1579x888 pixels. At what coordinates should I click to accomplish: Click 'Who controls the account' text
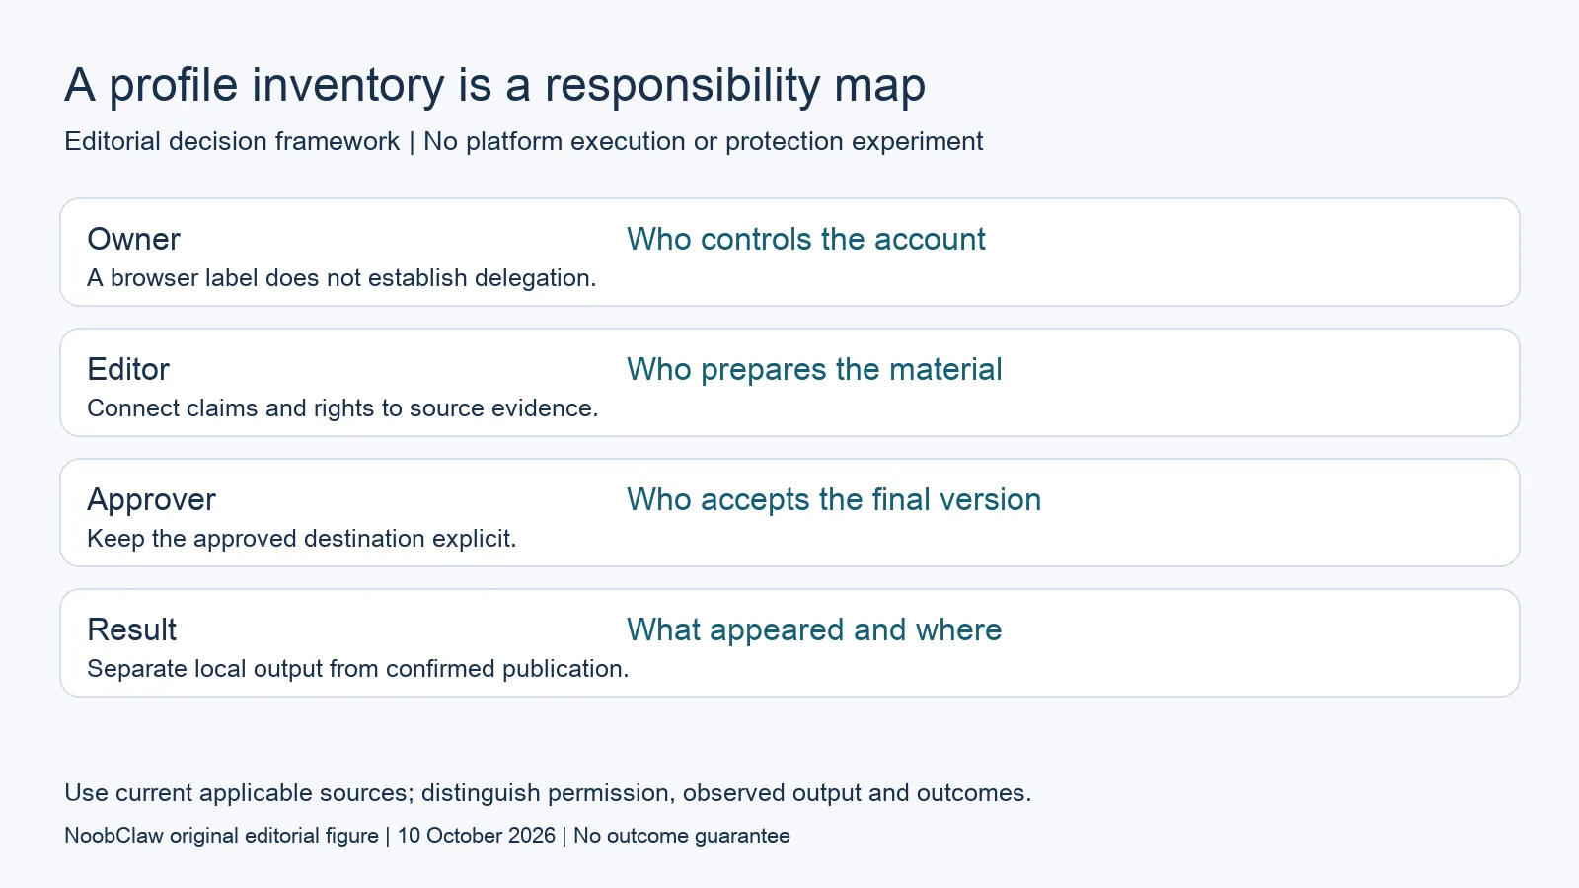pos(805,239)
